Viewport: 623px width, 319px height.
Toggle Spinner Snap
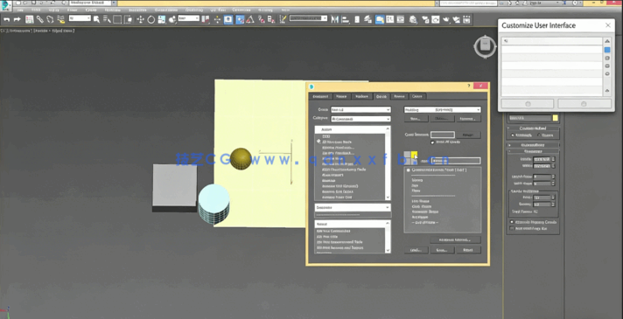pos(271,19)
